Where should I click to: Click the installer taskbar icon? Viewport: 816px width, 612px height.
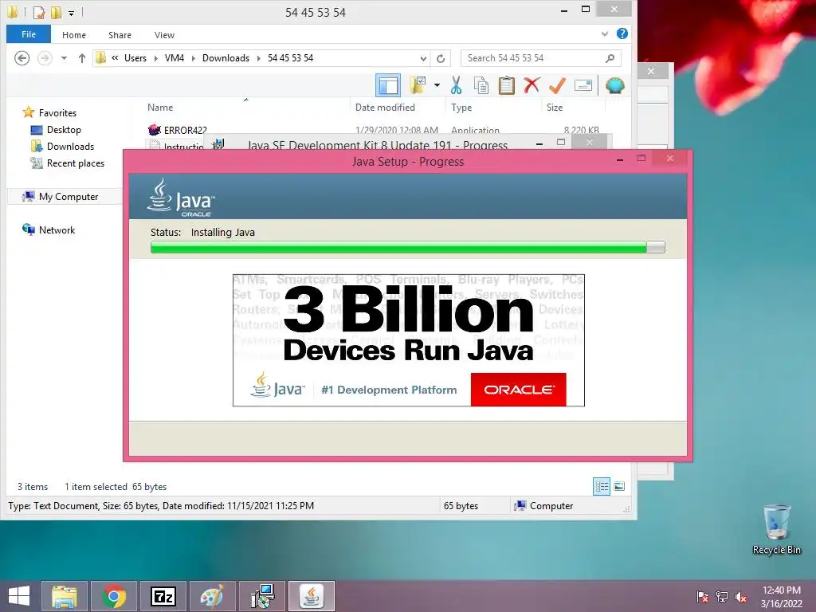262,596
